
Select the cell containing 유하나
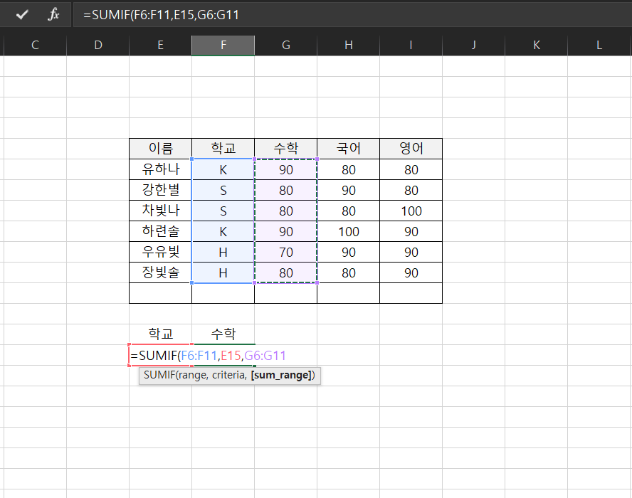click(x=159, y=169)
